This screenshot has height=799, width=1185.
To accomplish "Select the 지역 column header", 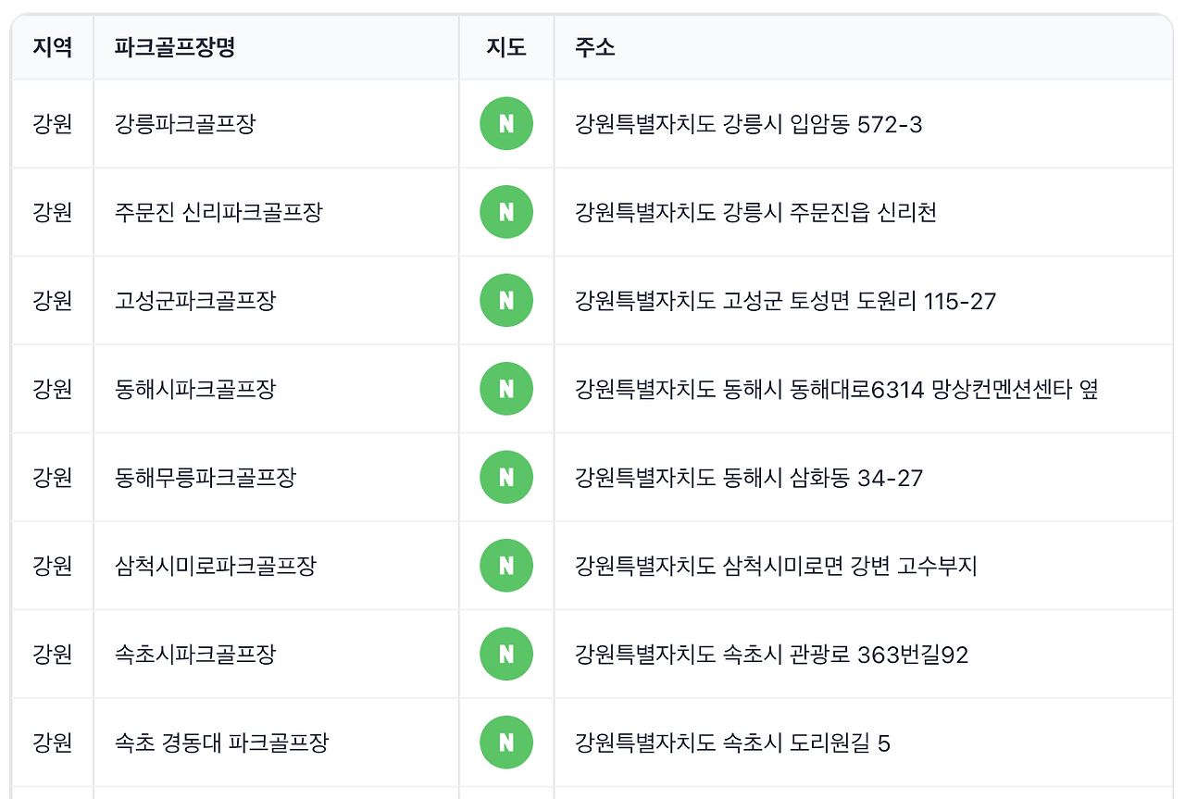I will (x=52, y=47).
